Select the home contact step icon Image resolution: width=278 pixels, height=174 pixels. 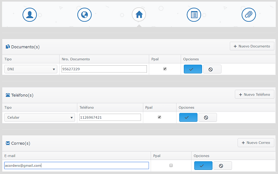point(139,14)
